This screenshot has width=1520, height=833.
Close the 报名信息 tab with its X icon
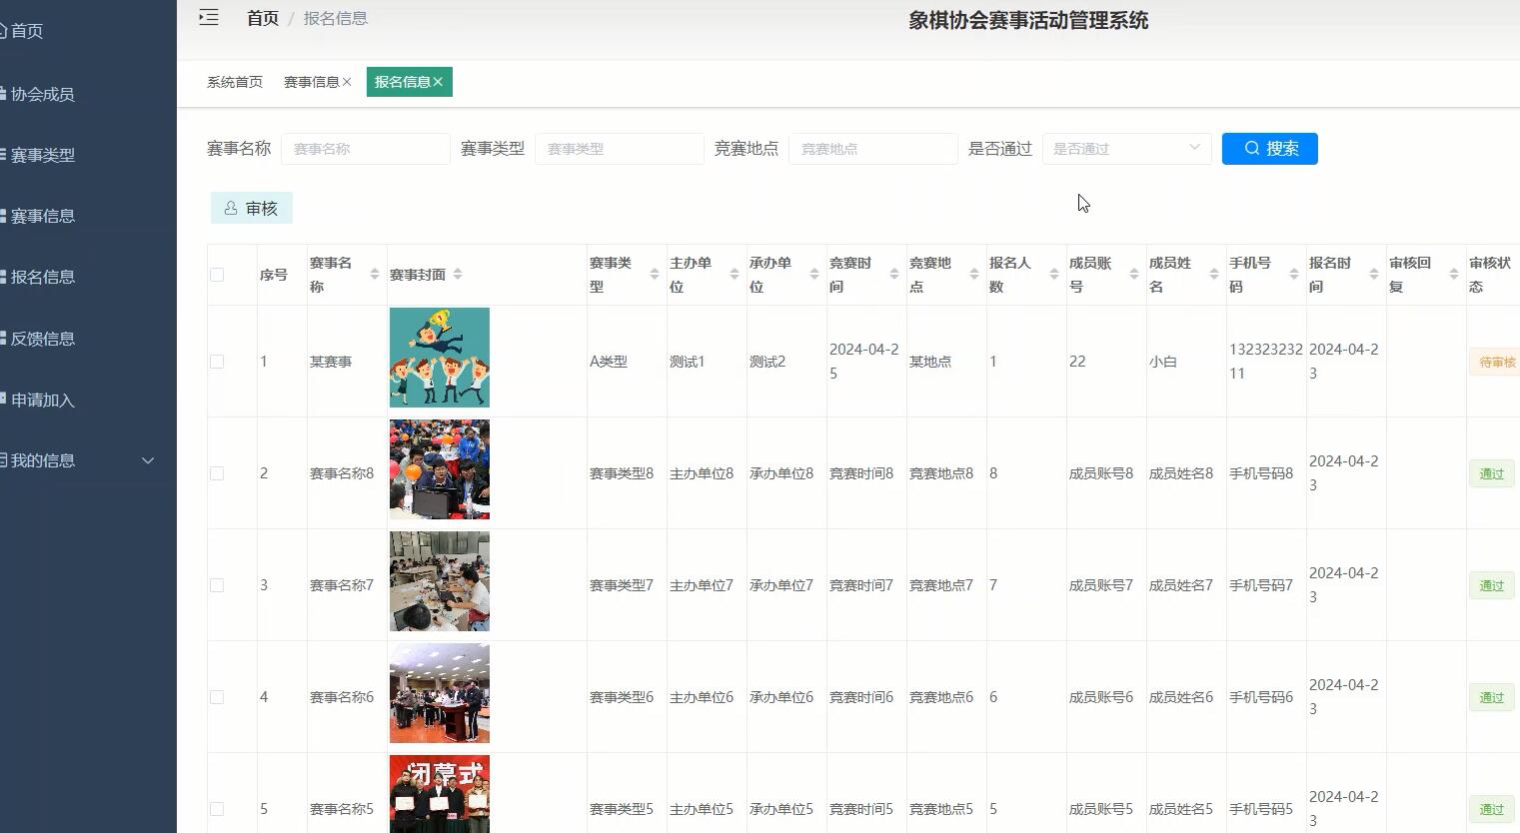pos(438,82)
